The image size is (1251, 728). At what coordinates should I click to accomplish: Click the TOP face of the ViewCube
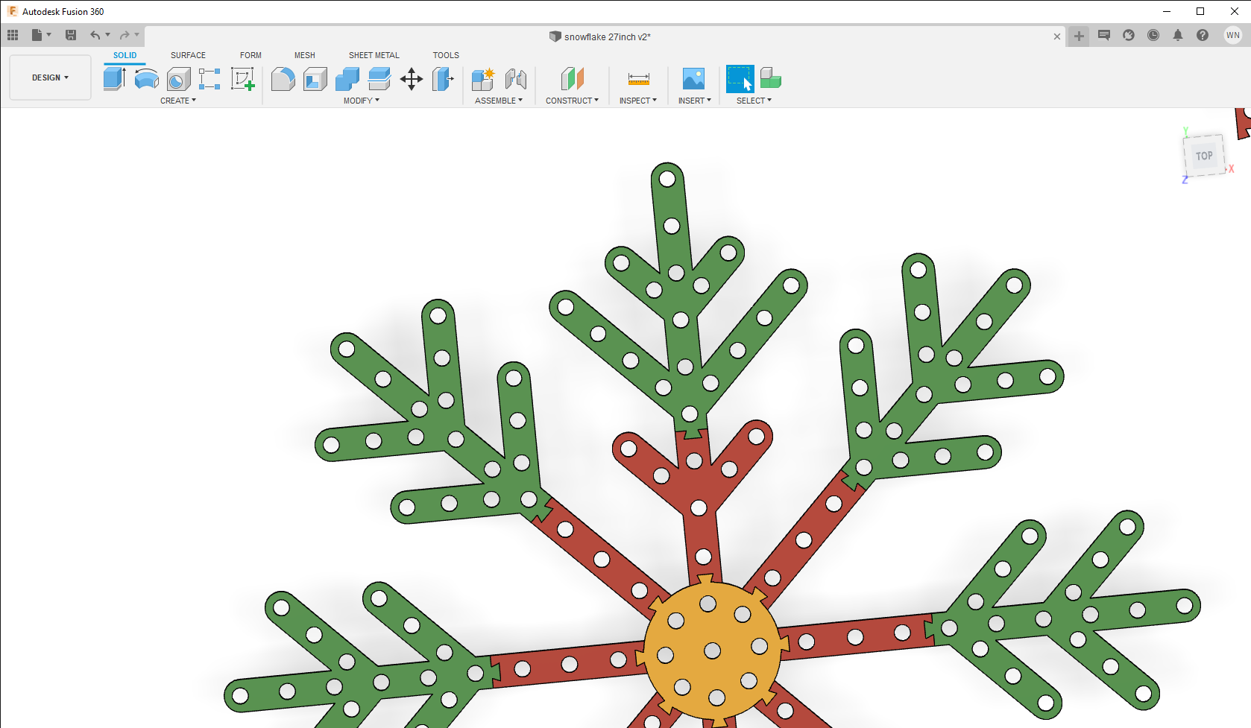coord(1204,156)
